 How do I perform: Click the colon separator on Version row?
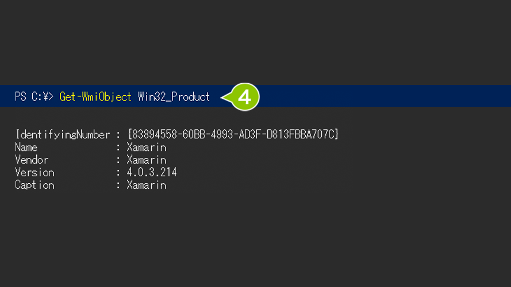click(118, 173)
